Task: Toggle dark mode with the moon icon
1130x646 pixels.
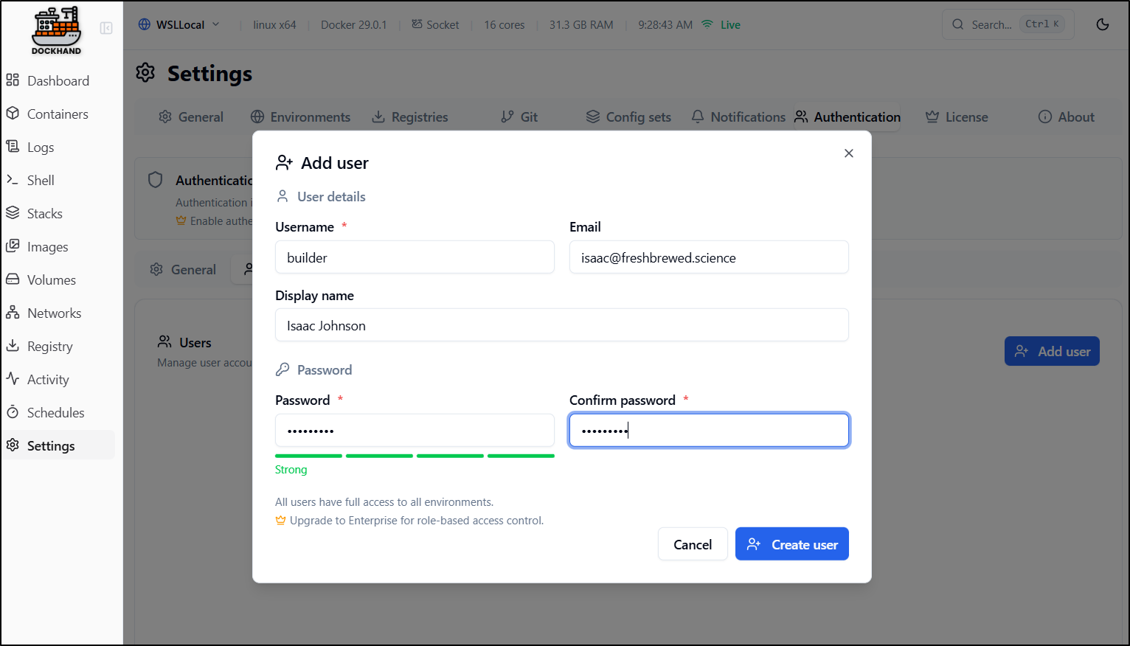Action: pos(1103,24)
